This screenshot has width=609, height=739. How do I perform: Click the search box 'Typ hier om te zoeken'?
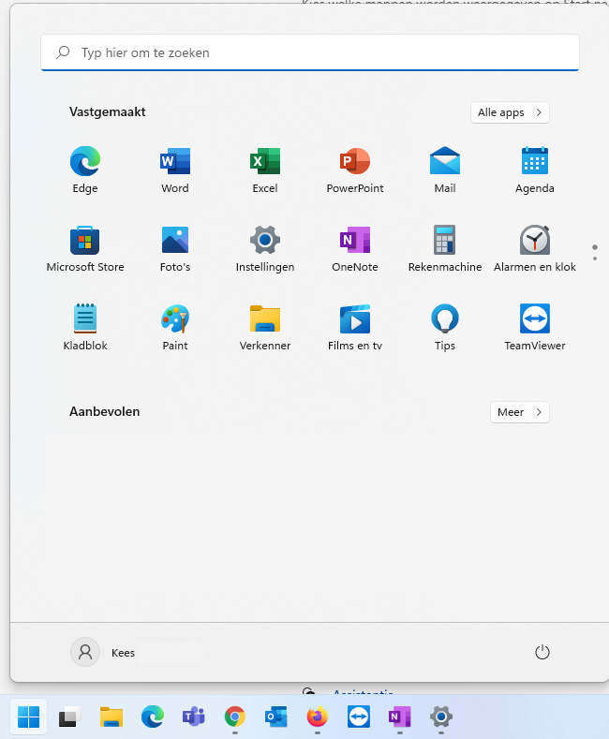click(310, 52)
